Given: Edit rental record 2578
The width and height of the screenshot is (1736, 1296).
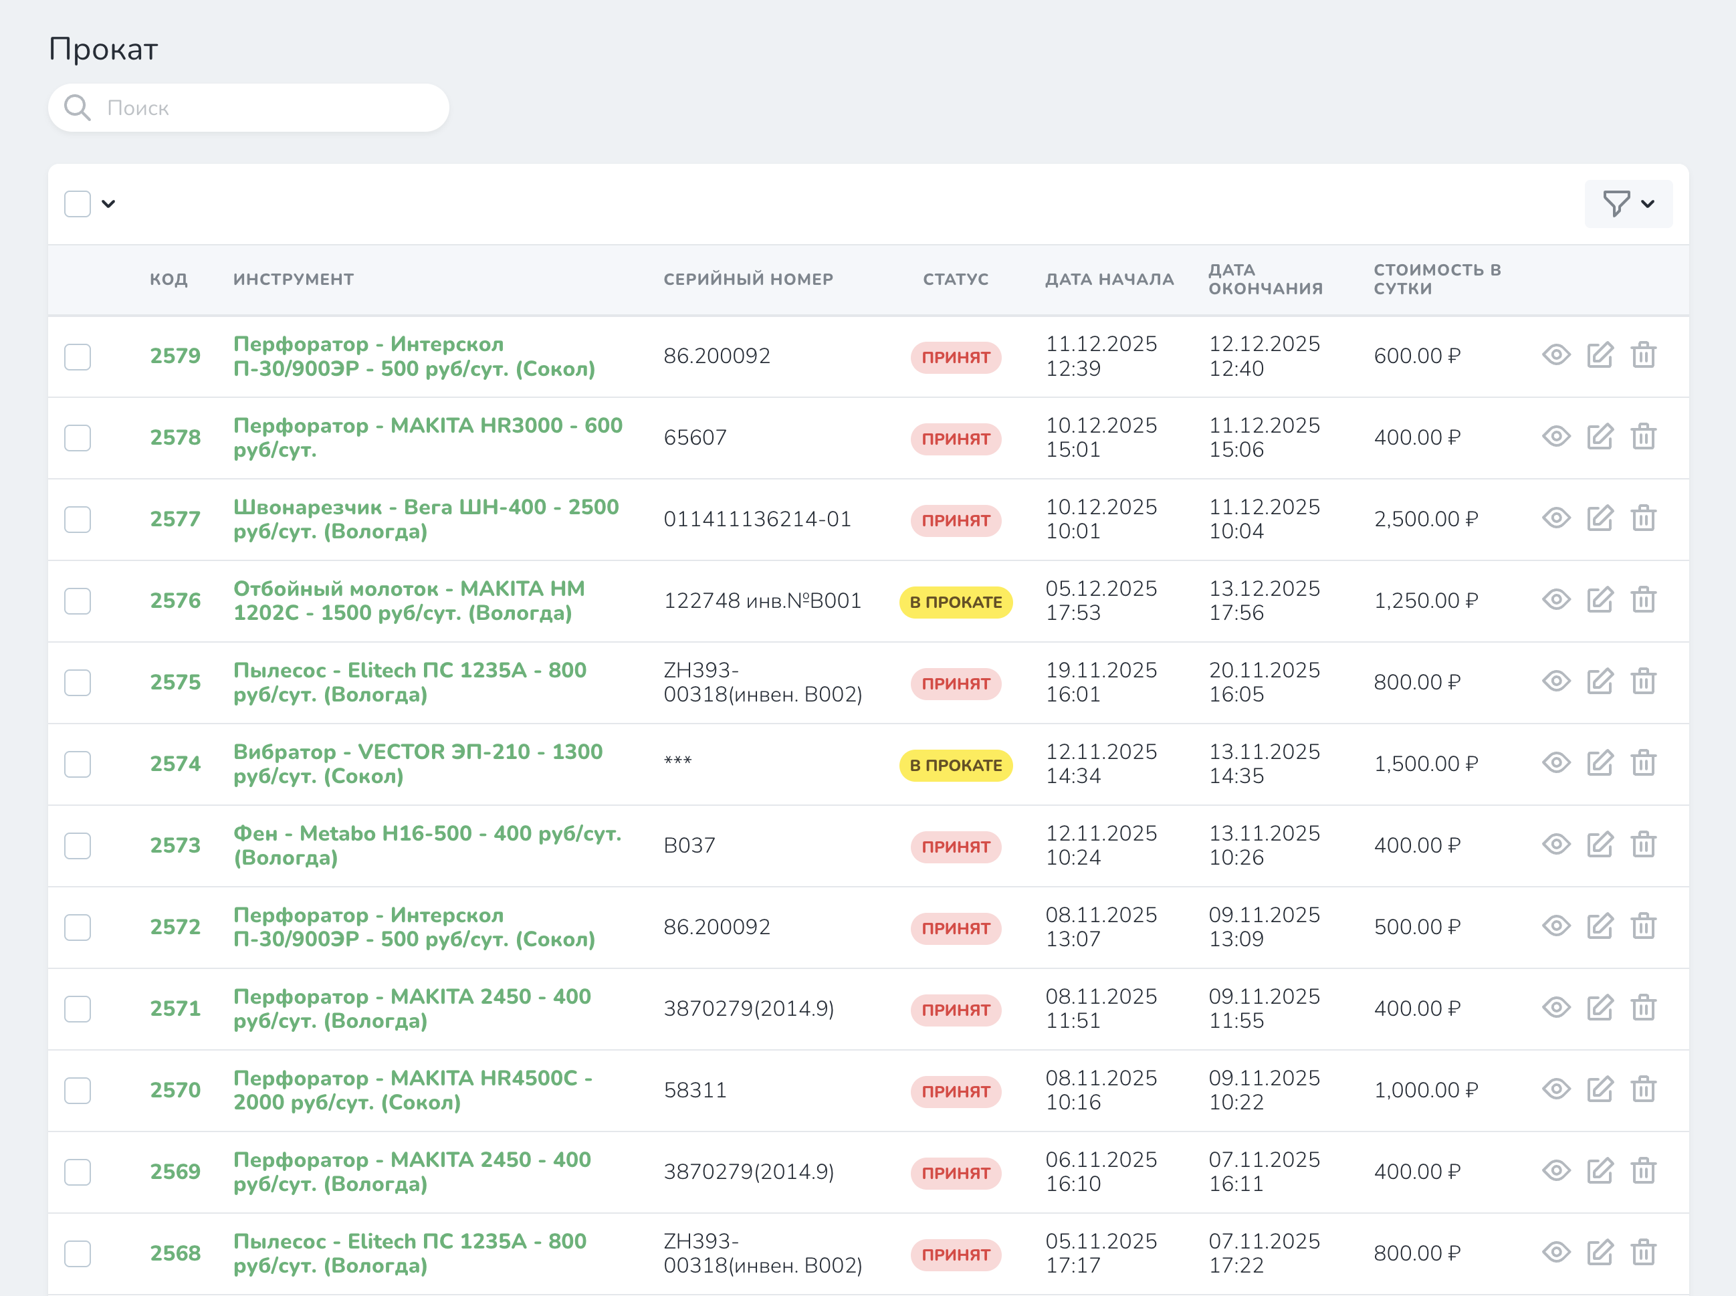Looking at the screenshot, I should (x=1600, y=437).
